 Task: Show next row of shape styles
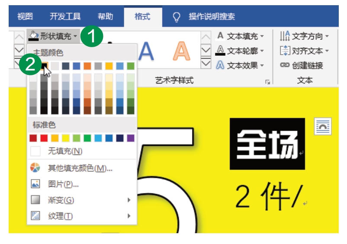[x=19, y=50]
